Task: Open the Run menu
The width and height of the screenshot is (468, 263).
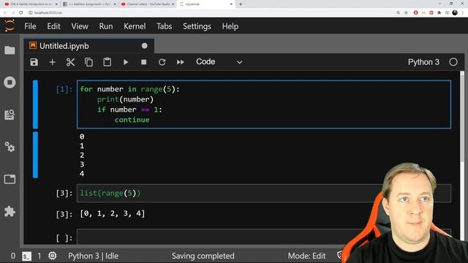Action: tap(106, 26)
